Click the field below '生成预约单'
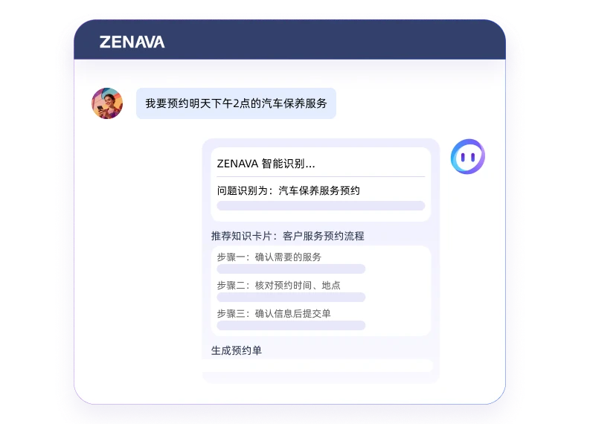The width and height of the screenshot is (590, 424). pyautogui.click(x=318, y=365)
